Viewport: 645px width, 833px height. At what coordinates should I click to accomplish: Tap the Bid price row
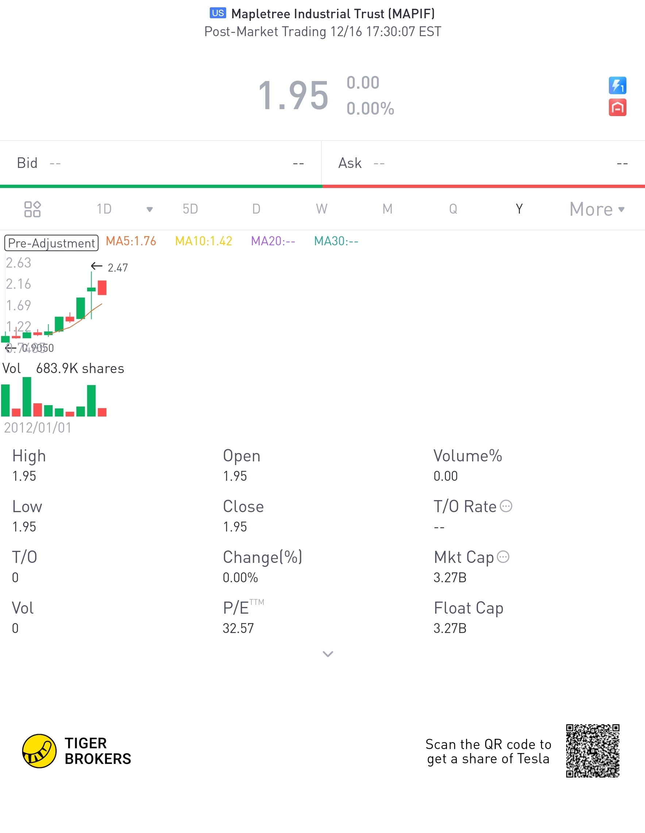click(x=161, y=163)
